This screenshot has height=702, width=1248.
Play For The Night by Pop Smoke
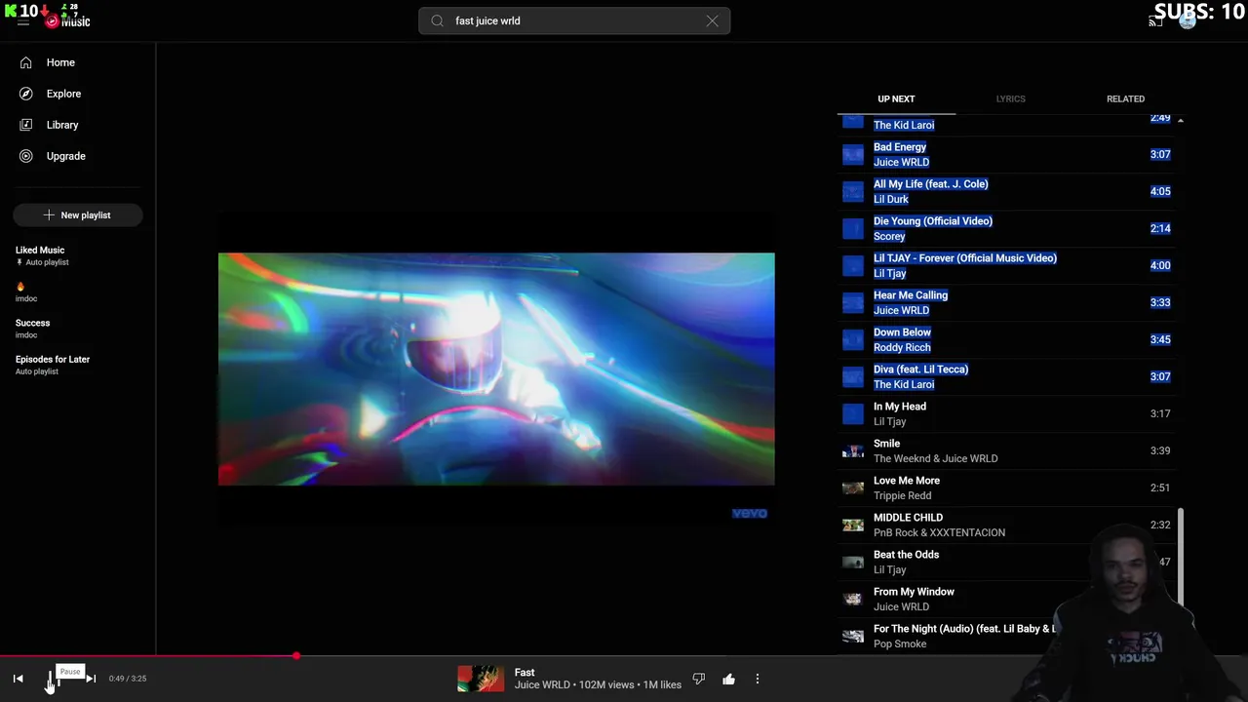coord(1007,636)
